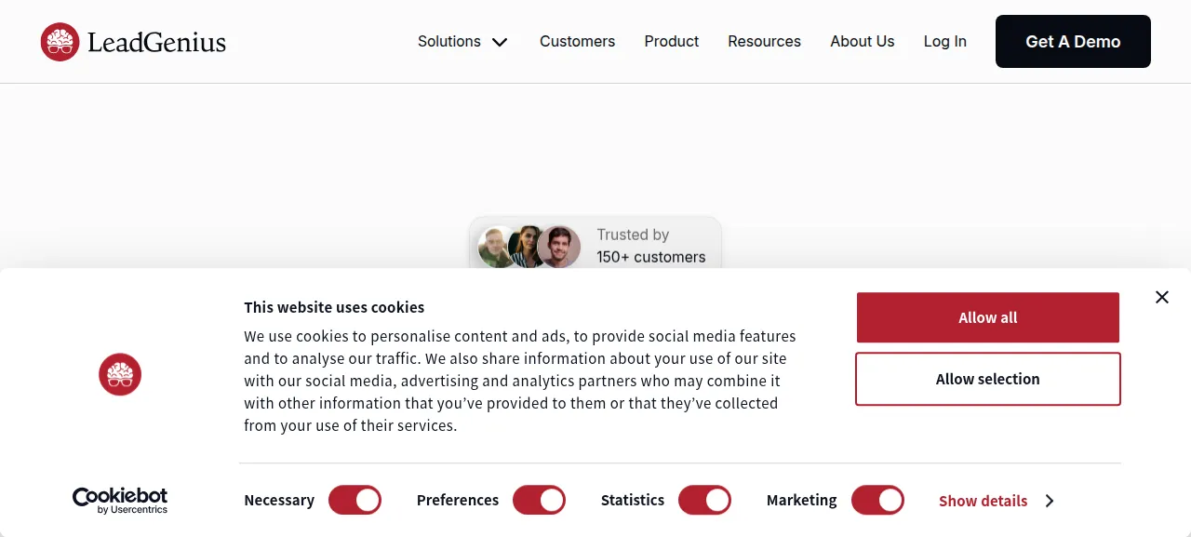Viewport: 1191px width, 537px height.
Task: Open the Resources navigation link
Action: [x=764, y=42]
